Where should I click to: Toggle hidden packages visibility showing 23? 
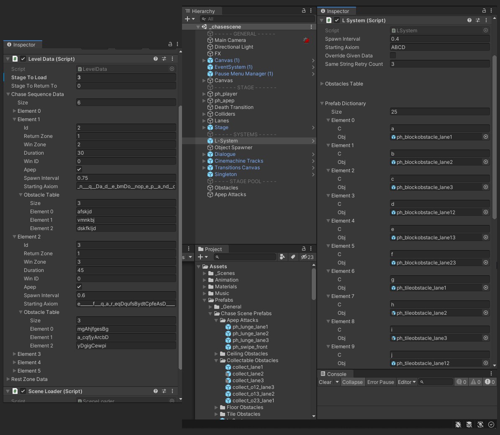[x=307, y=257]
